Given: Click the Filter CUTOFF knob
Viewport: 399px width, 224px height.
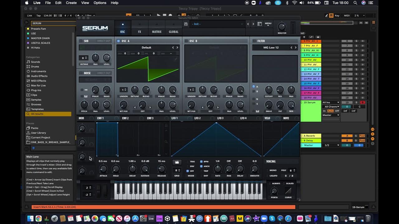Looking at the screenshot, I should pyautogui.click(x=269, y=90).
